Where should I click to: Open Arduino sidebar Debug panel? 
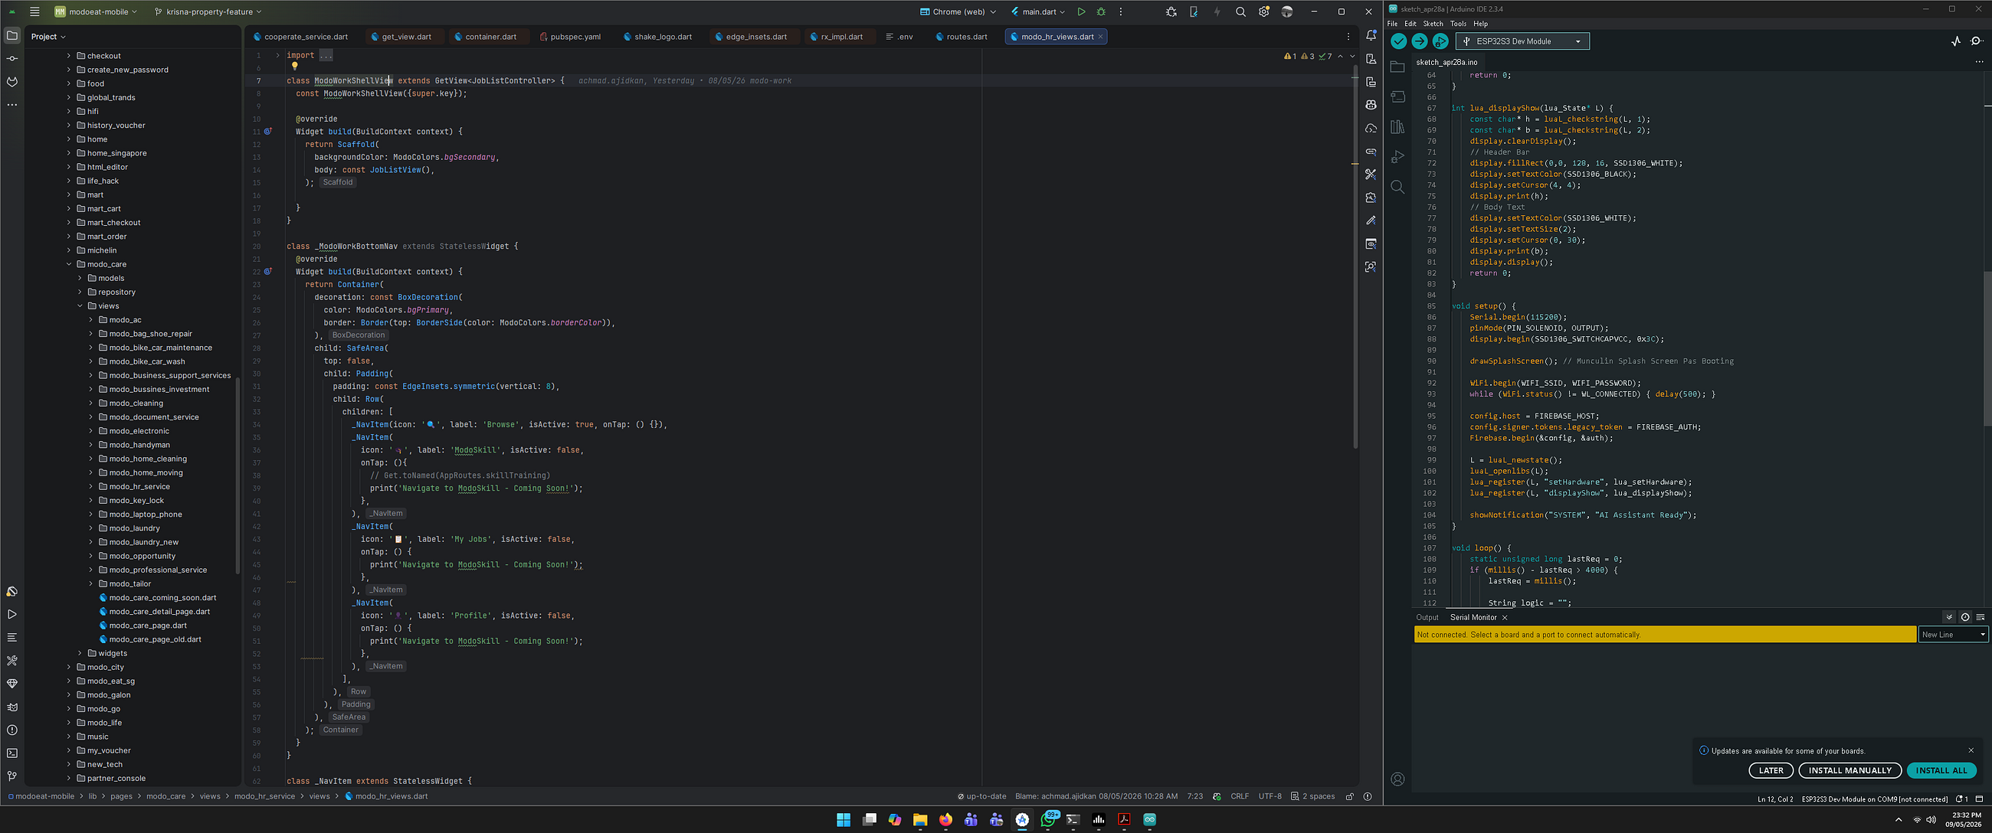[x=1397, y=157]
